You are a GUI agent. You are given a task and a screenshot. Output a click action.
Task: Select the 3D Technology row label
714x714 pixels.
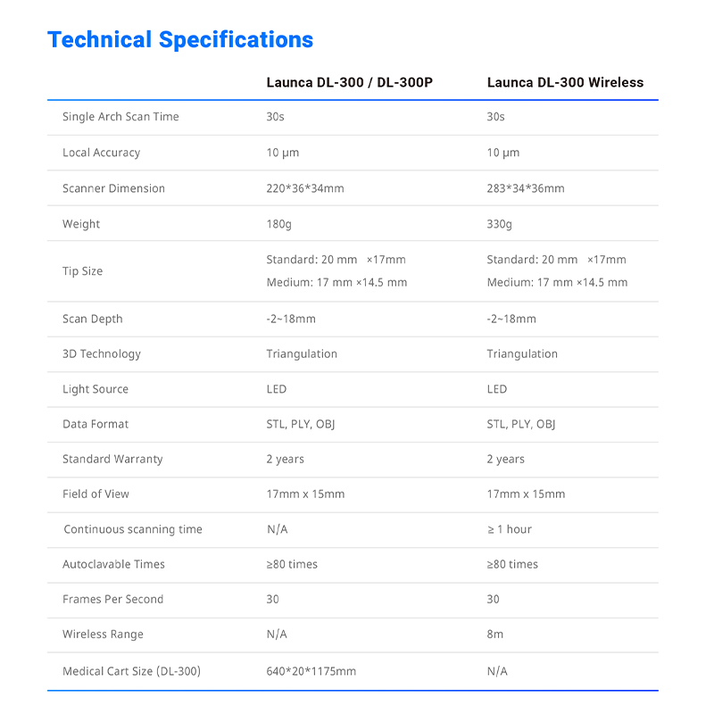[102, 354]
